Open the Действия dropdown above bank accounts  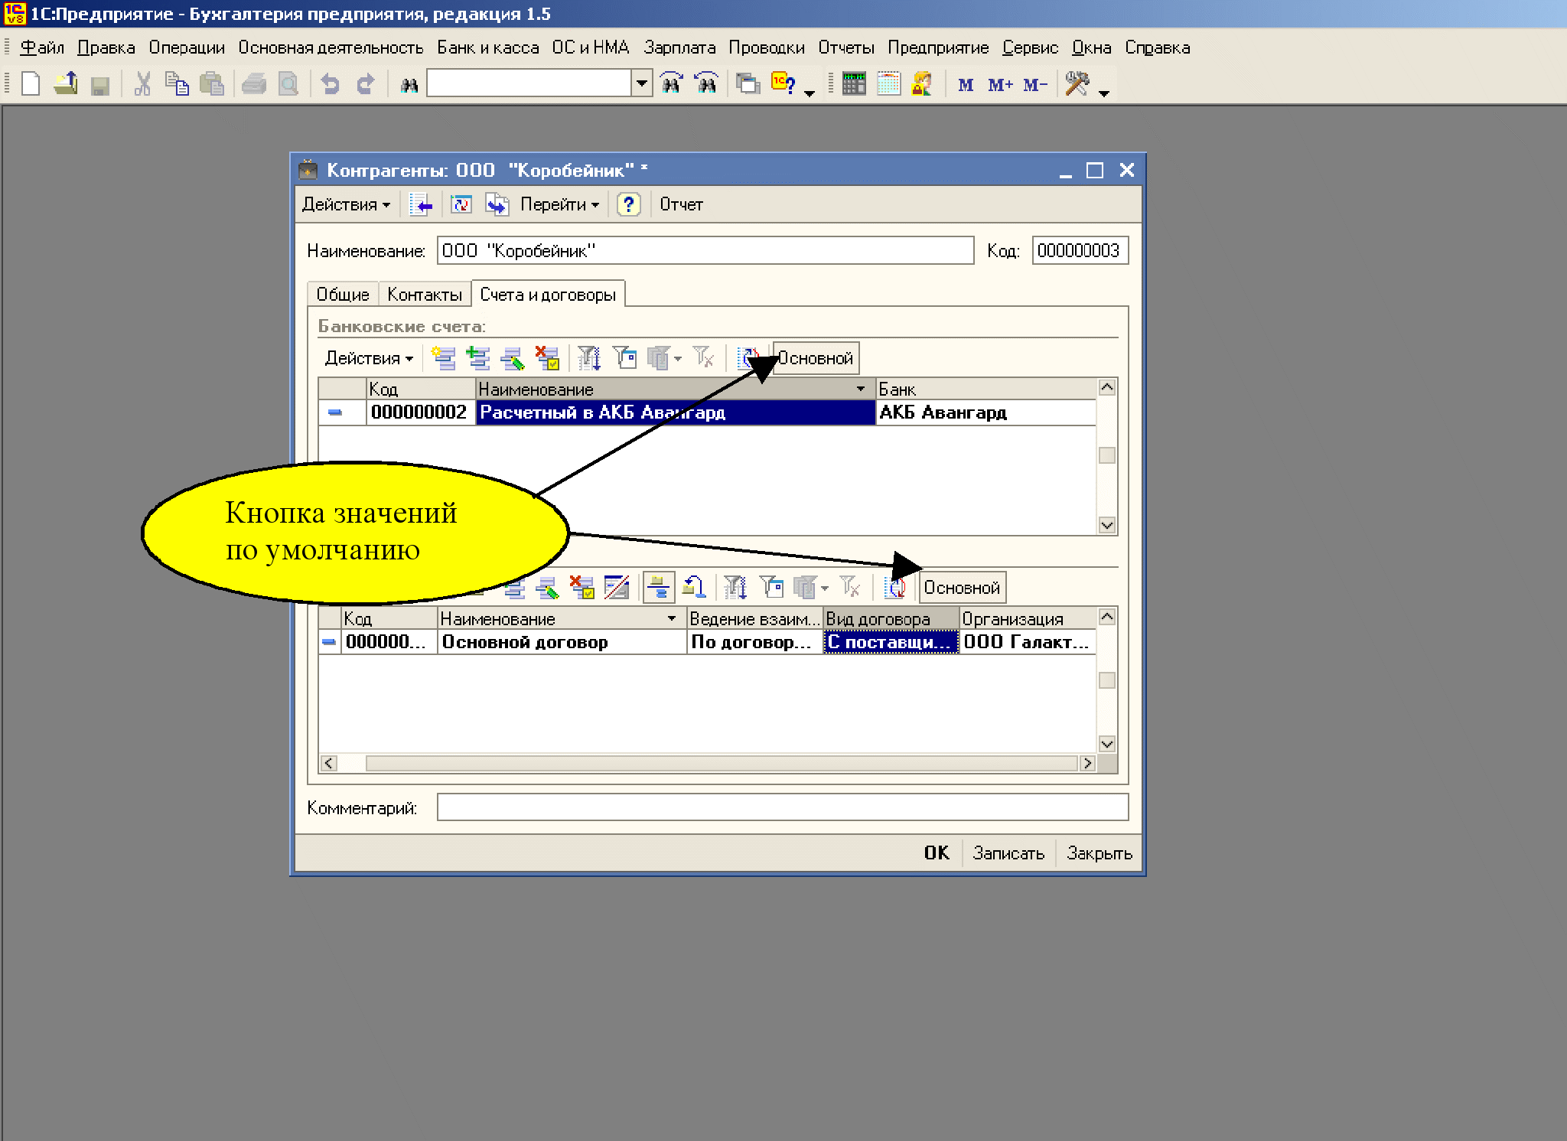coord(369,358)
